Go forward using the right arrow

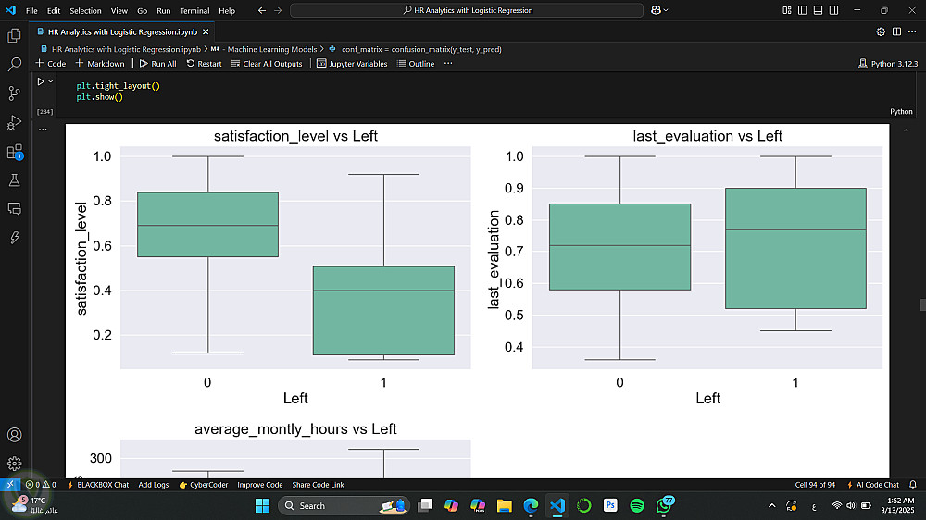pos(278,10)
